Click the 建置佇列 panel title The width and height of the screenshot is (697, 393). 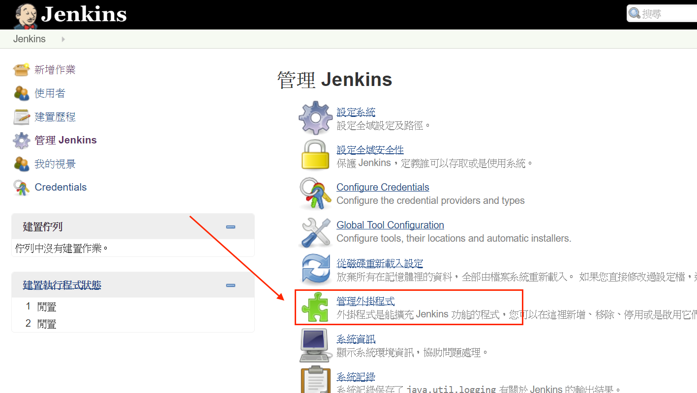[43, 227]
